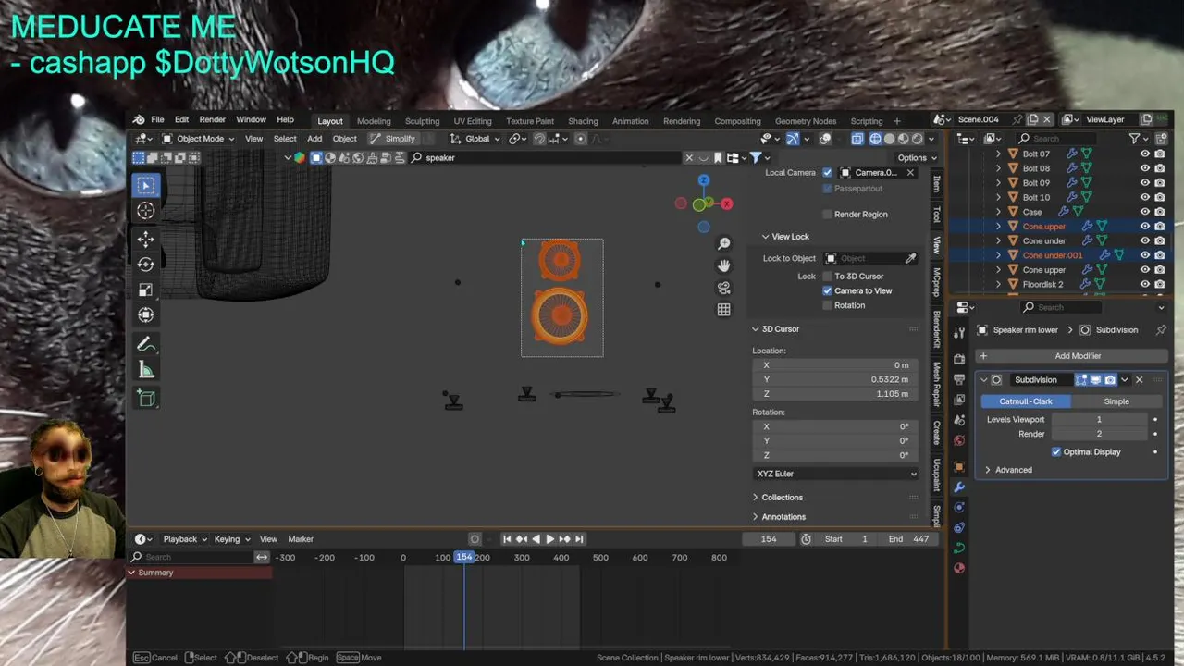Expand the Bolt 08 tree item
1184x666 pixels.
(x=998, y=169)
